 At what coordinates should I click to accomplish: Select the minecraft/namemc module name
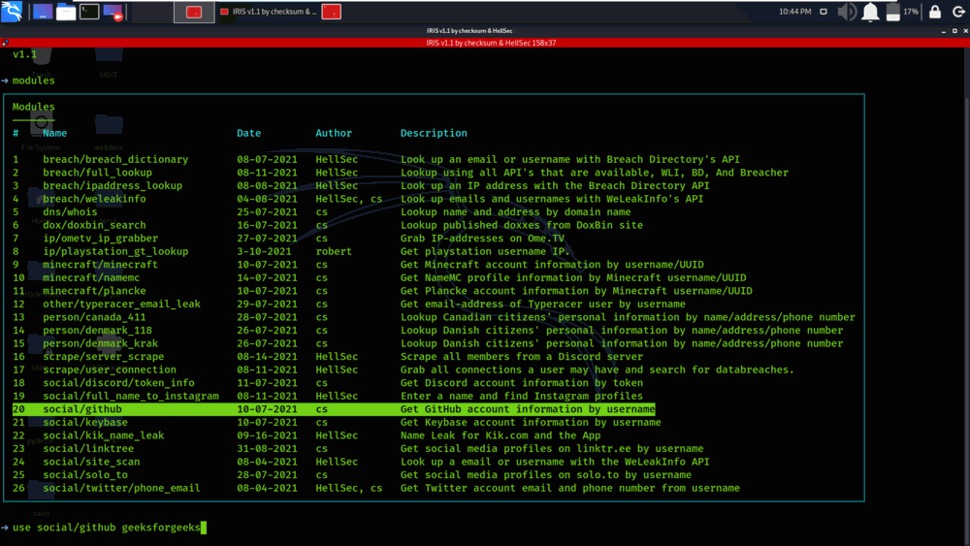pyautogui.click(x=91, y=277)
